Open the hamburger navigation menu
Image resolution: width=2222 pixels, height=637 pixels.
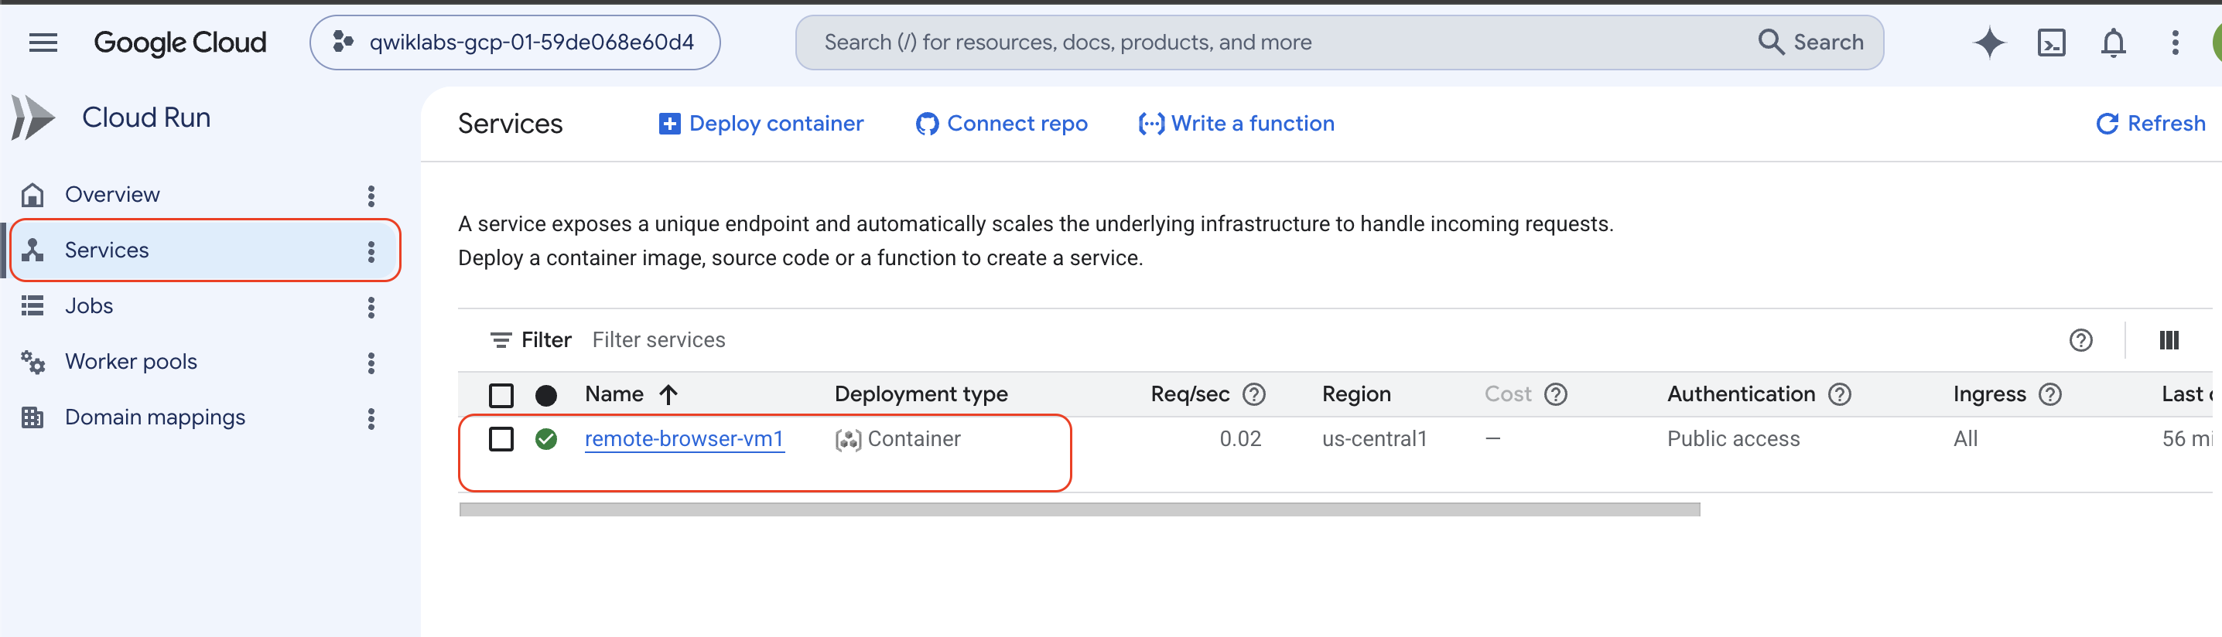pos(43,43)
